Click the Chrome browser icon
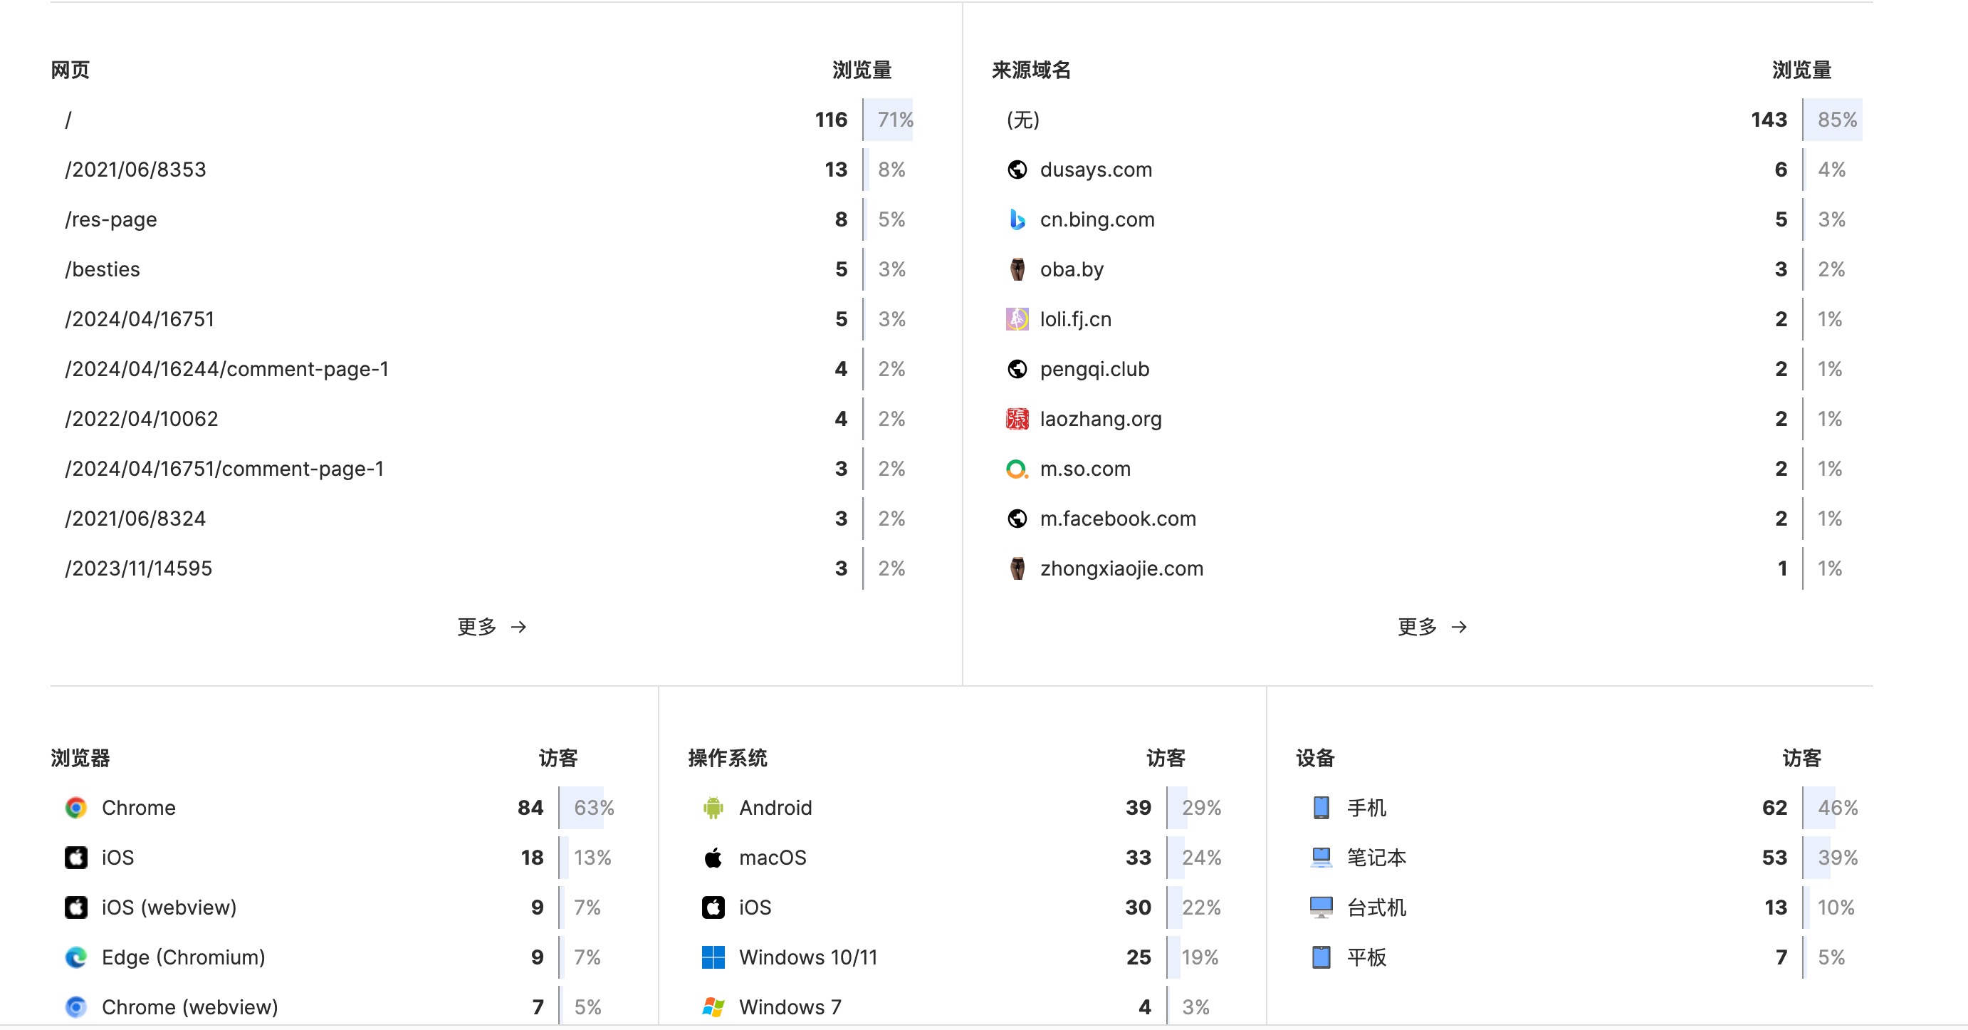1968x1030 pixels. tap(75, 808)
